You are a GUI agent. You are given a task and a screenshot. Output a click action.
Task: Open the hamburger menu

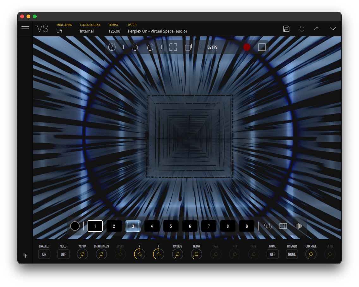25,28
